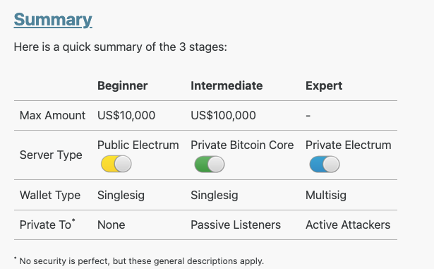Click the Wallet Type row label
The height and width of the screenshot is (269, 434).
pos(50,196)
